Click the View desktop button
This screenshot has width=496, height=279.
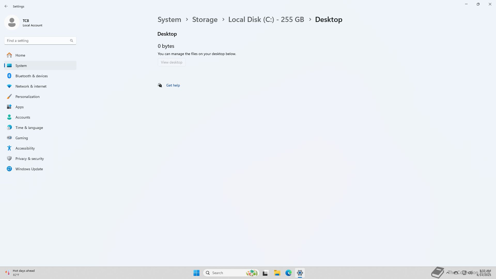point(172,62)
